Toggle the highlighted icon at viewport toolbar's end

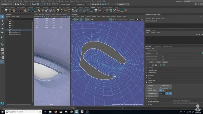[69, 17]
